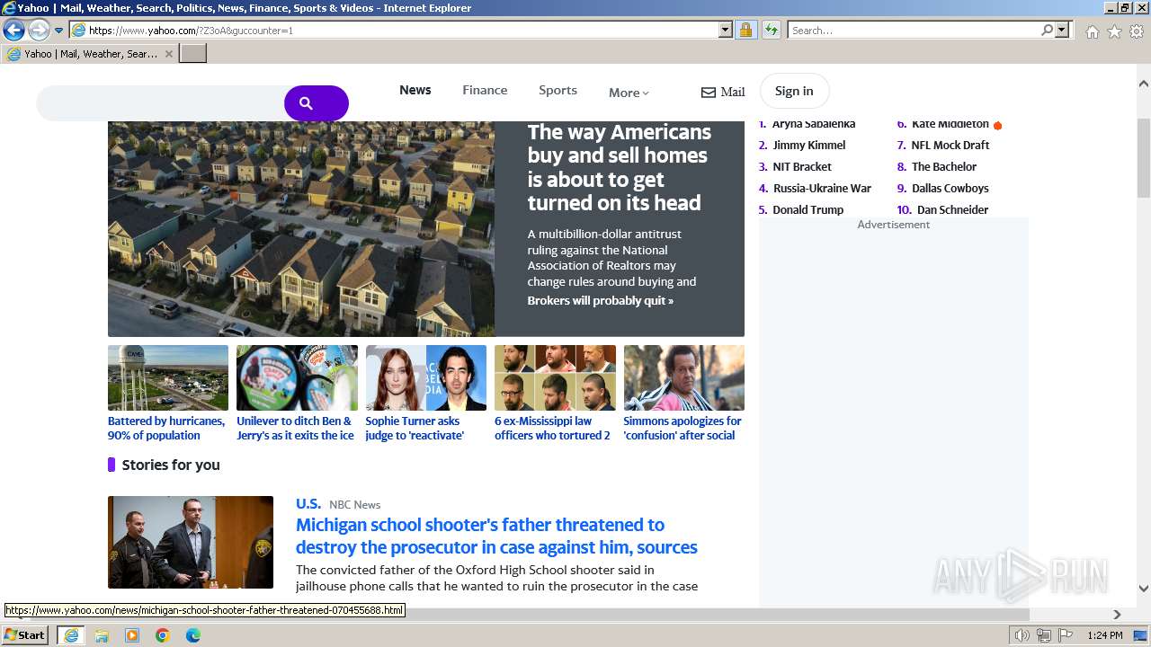The width and height of the screenshot is (1151, 647).
Task: Click the IE Forward navigation button
Action: click(x=39, y=30)
